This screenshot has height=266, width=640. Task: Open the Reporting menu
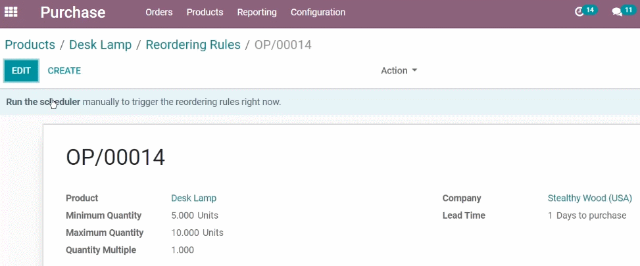257,12
